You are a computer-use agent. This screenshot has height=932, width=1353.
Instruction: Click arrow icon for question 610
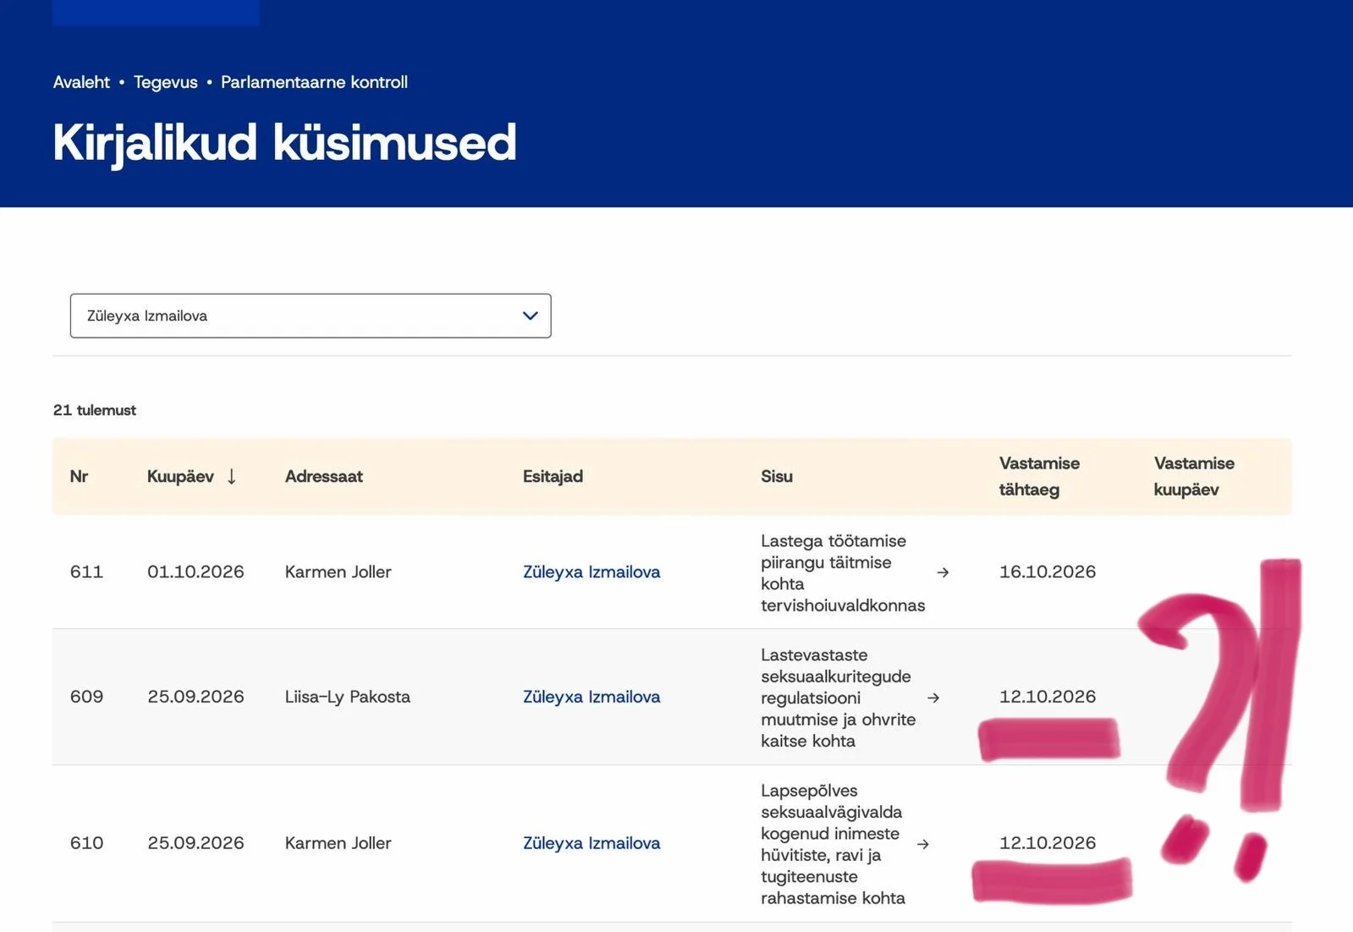pos(923,845)
